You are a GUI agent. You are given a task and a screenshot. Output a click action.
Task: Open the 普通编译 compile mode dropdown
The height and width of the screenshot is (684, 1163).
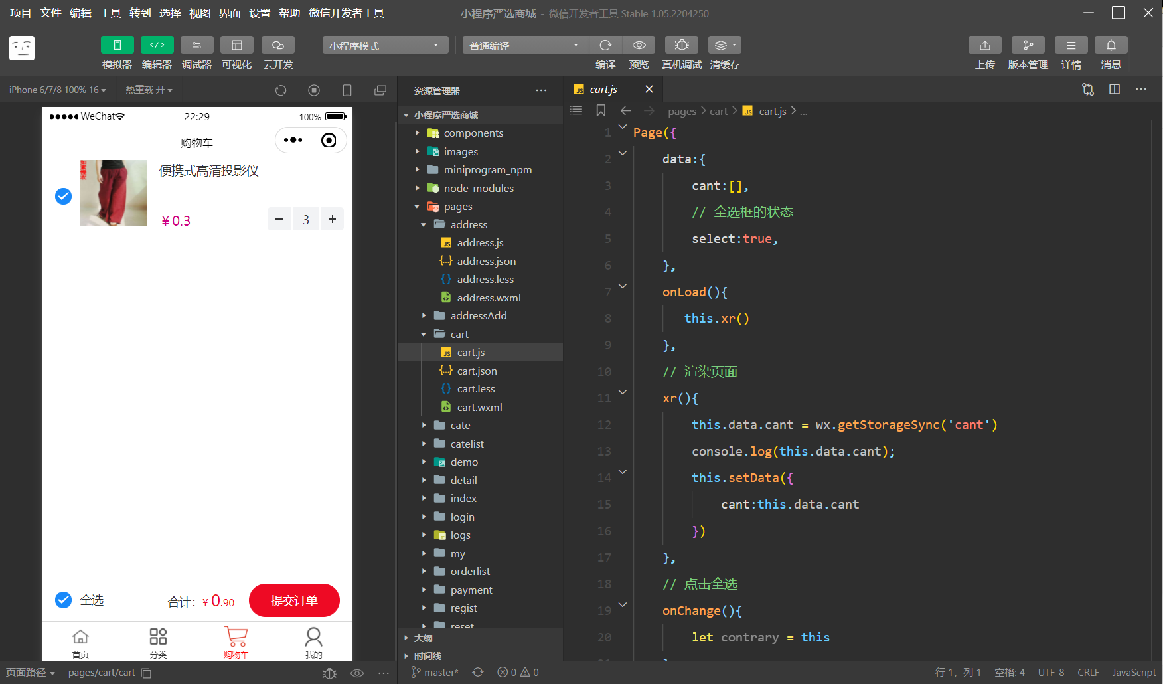[x=525, y=45]
